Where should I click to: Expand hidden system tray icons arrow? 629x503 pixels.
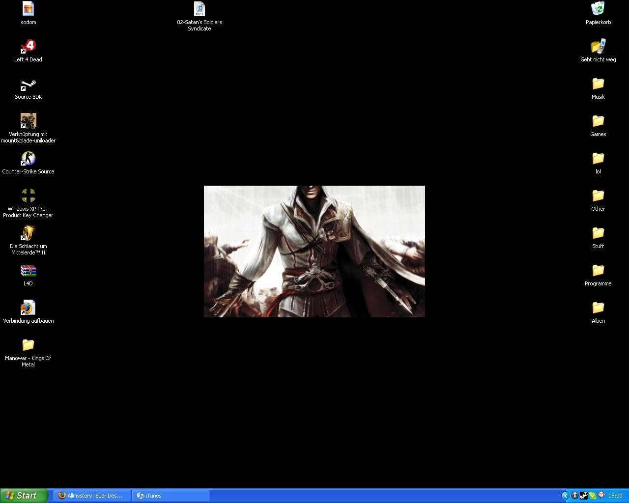565,496
